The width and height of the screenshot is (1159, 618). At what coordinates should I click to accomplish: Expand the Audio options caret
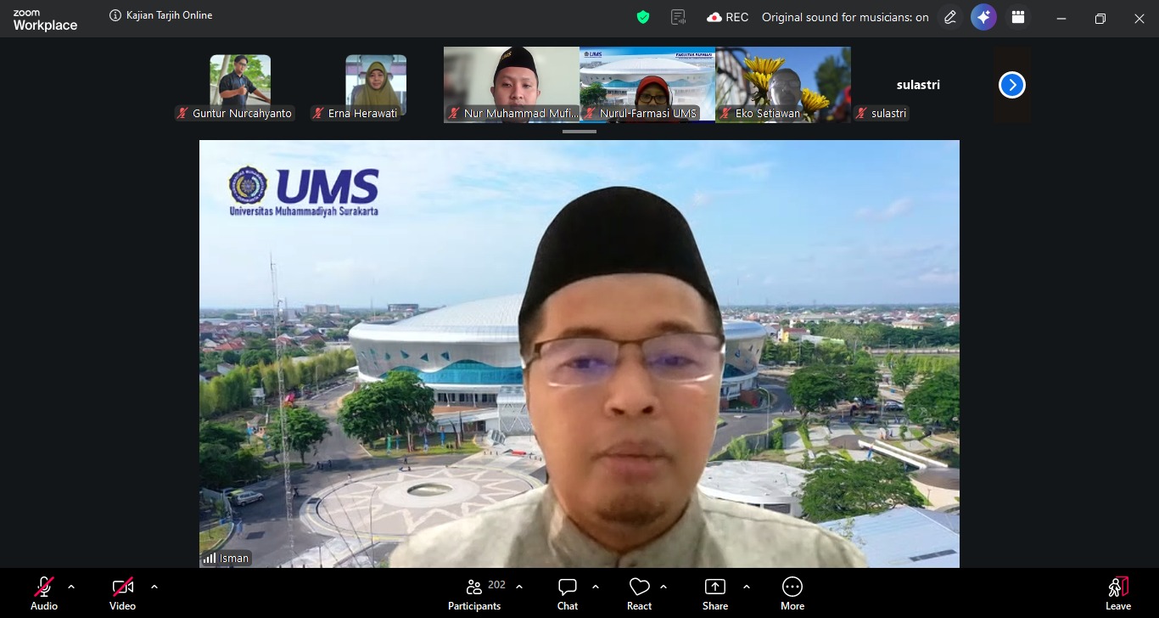pos(71,587)
